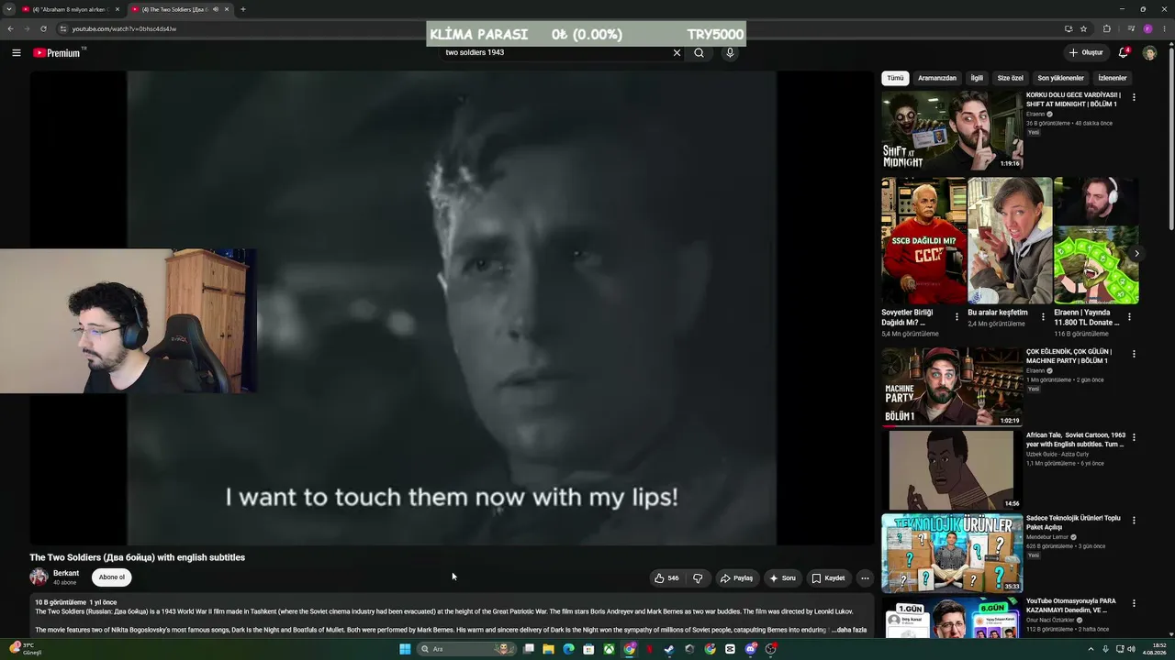The height and width of the screenshot is (660, 1175).
Task: Clear the YouTube search box text
Action: [677, 53]
